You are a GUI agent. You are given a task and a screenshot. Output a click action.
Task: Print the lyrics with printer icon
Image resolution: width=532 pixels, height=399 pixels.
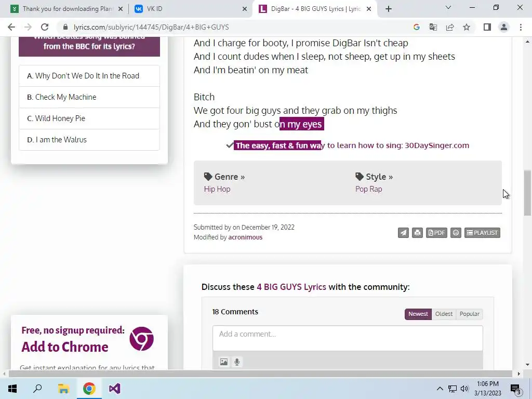click(417, 233)
